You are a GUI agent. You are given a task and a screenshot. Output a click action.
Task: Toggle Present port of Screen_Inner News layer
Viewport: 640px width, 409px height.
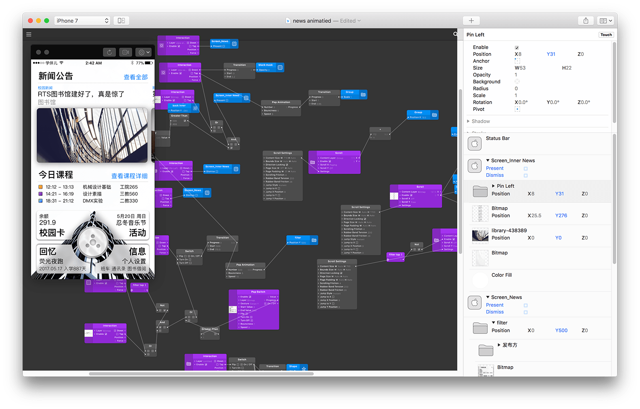[526, 168]
